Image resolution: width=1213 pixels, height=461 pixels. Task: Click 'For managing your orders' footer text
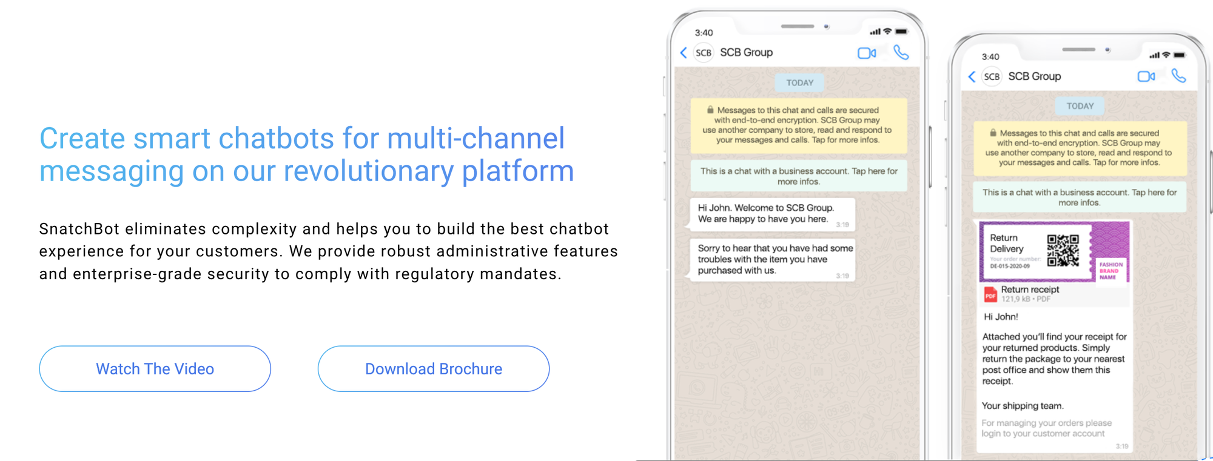point(1046,428)
